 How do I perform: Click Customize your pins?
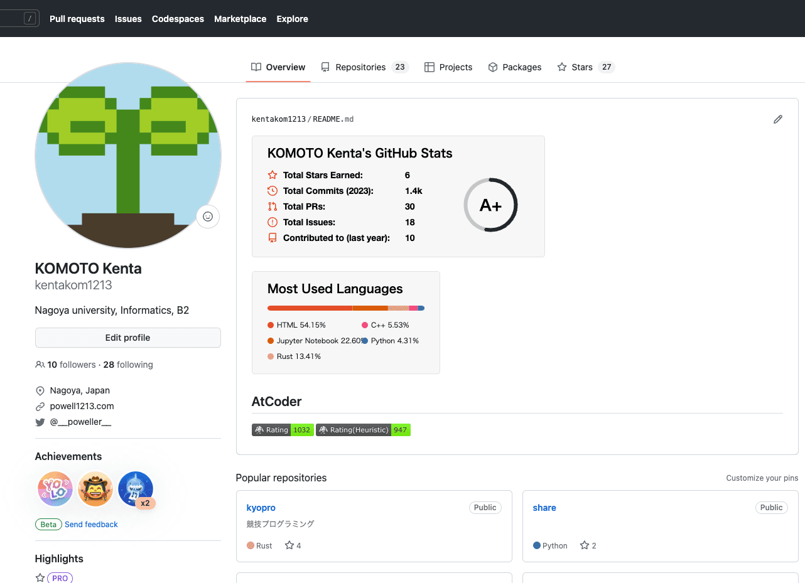[762, 478]
